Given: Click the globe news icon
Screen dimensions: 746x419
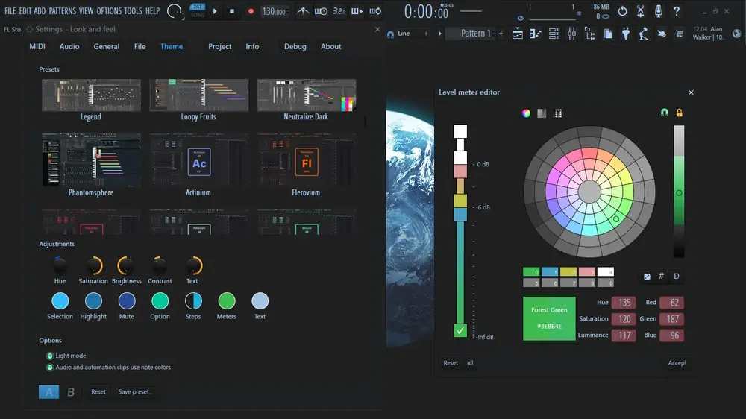Looking at the screenshot, I should click(x=737, y=34).
